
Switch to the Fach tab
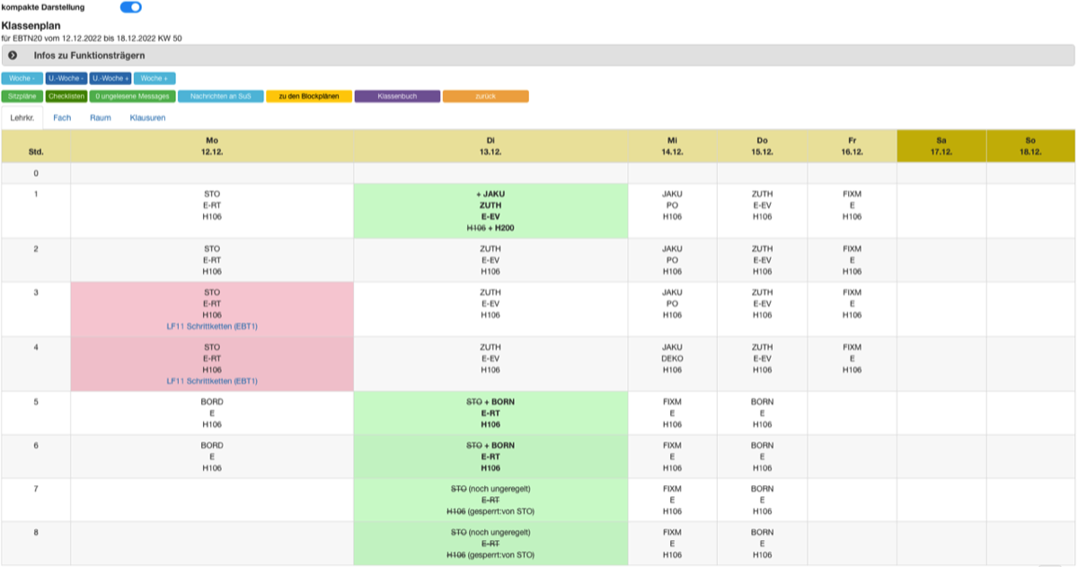click(x=62, y=118)
